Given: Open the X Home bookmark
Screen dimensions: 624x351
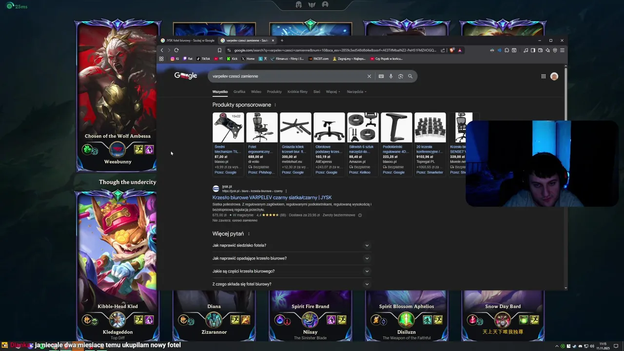Looking at the screenshot, I should coord(248,58).
